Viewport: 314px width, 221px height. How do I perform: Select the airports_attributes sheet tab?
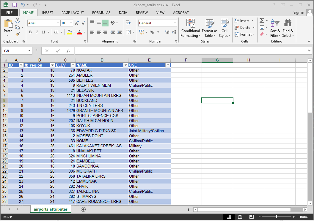[51, 209]
